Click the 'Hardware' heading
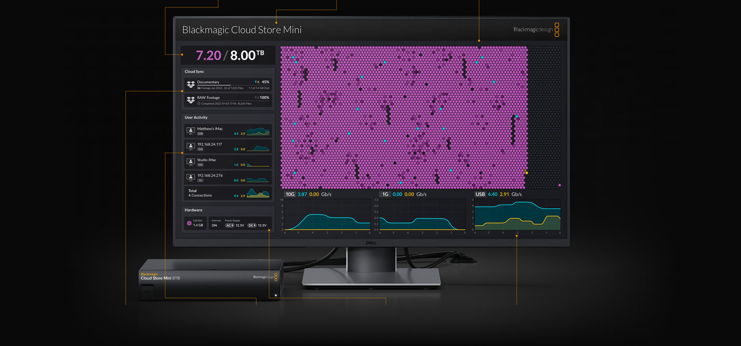This screenshot has height=346, width=741. point(193,210)
